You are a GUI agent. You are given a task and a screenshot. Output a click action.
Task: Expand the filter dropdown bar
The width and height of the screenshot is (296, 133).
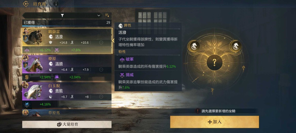62,15
